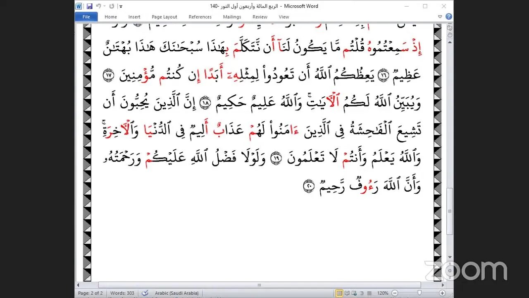
Task: Toggle the ruler view icon above scrollbar
Action: click(x=450, y=28)
